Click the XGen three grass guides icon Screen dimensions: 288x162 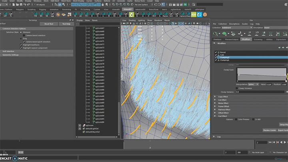(x=271, y=34)
